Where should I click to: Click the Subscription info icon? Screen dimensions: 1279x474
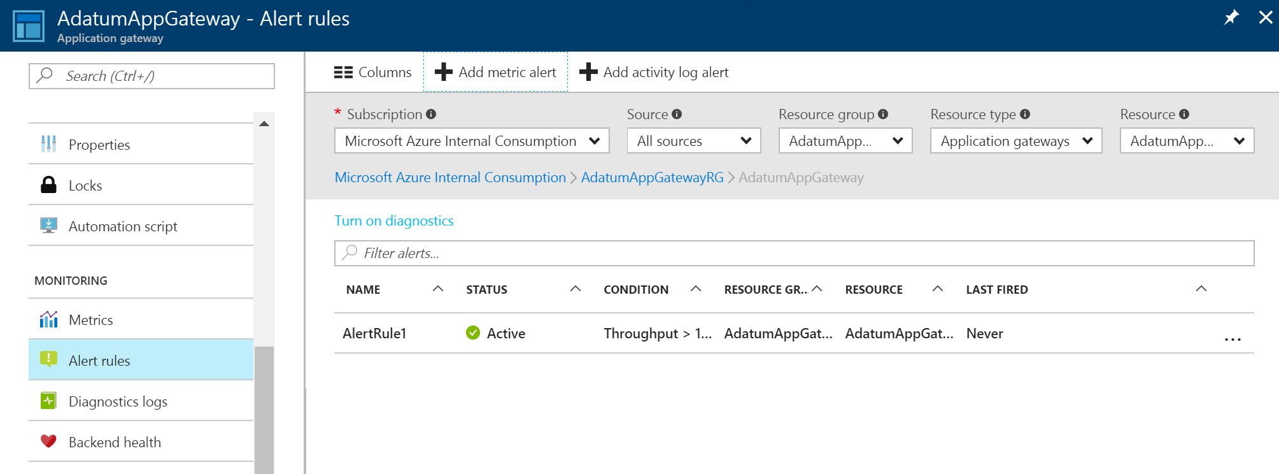[431, 114]
